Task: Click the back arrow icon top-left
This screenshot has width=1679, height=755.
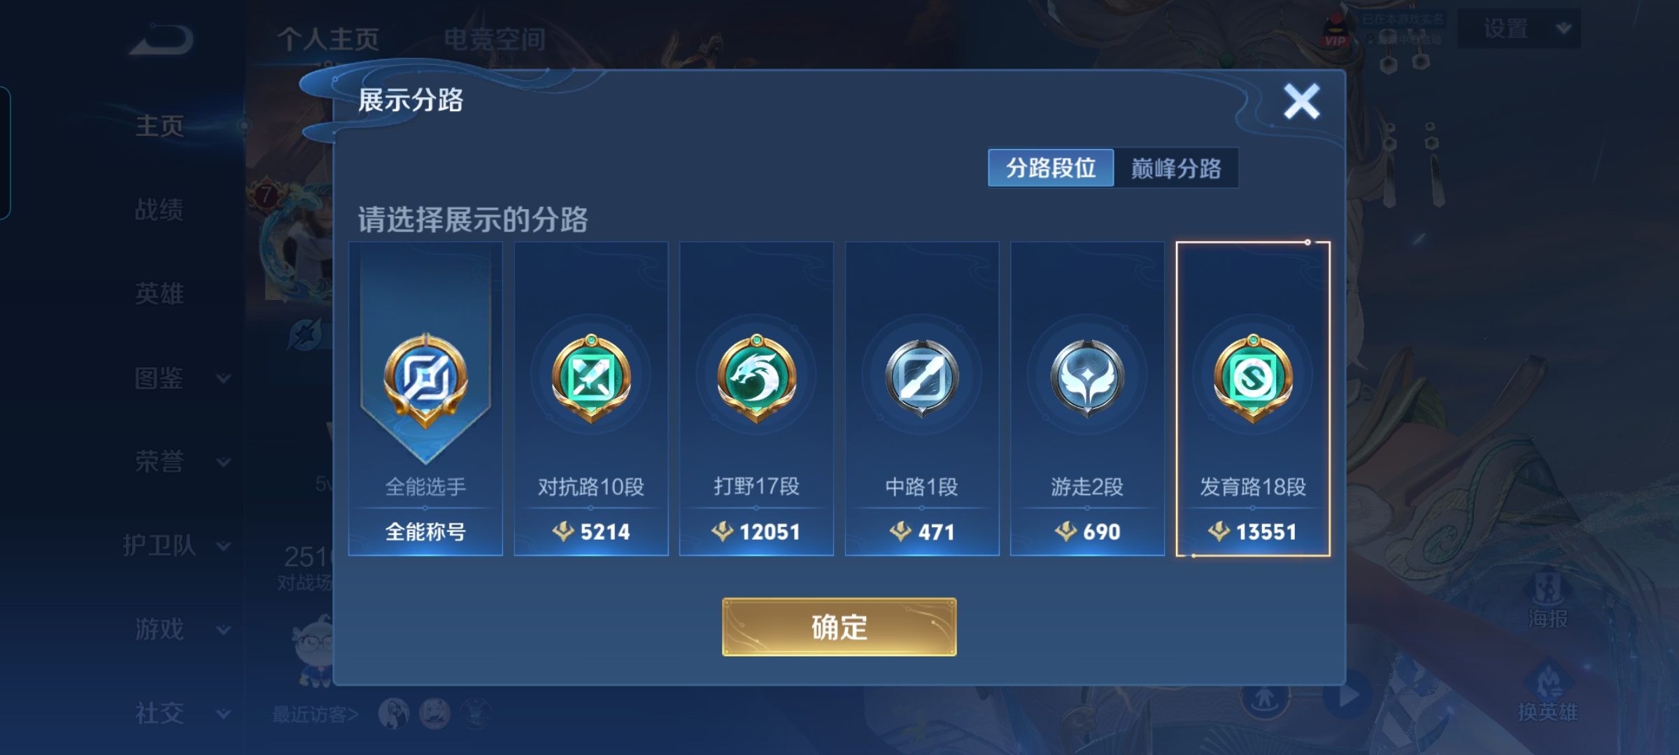Action: [x=162, y=40]
